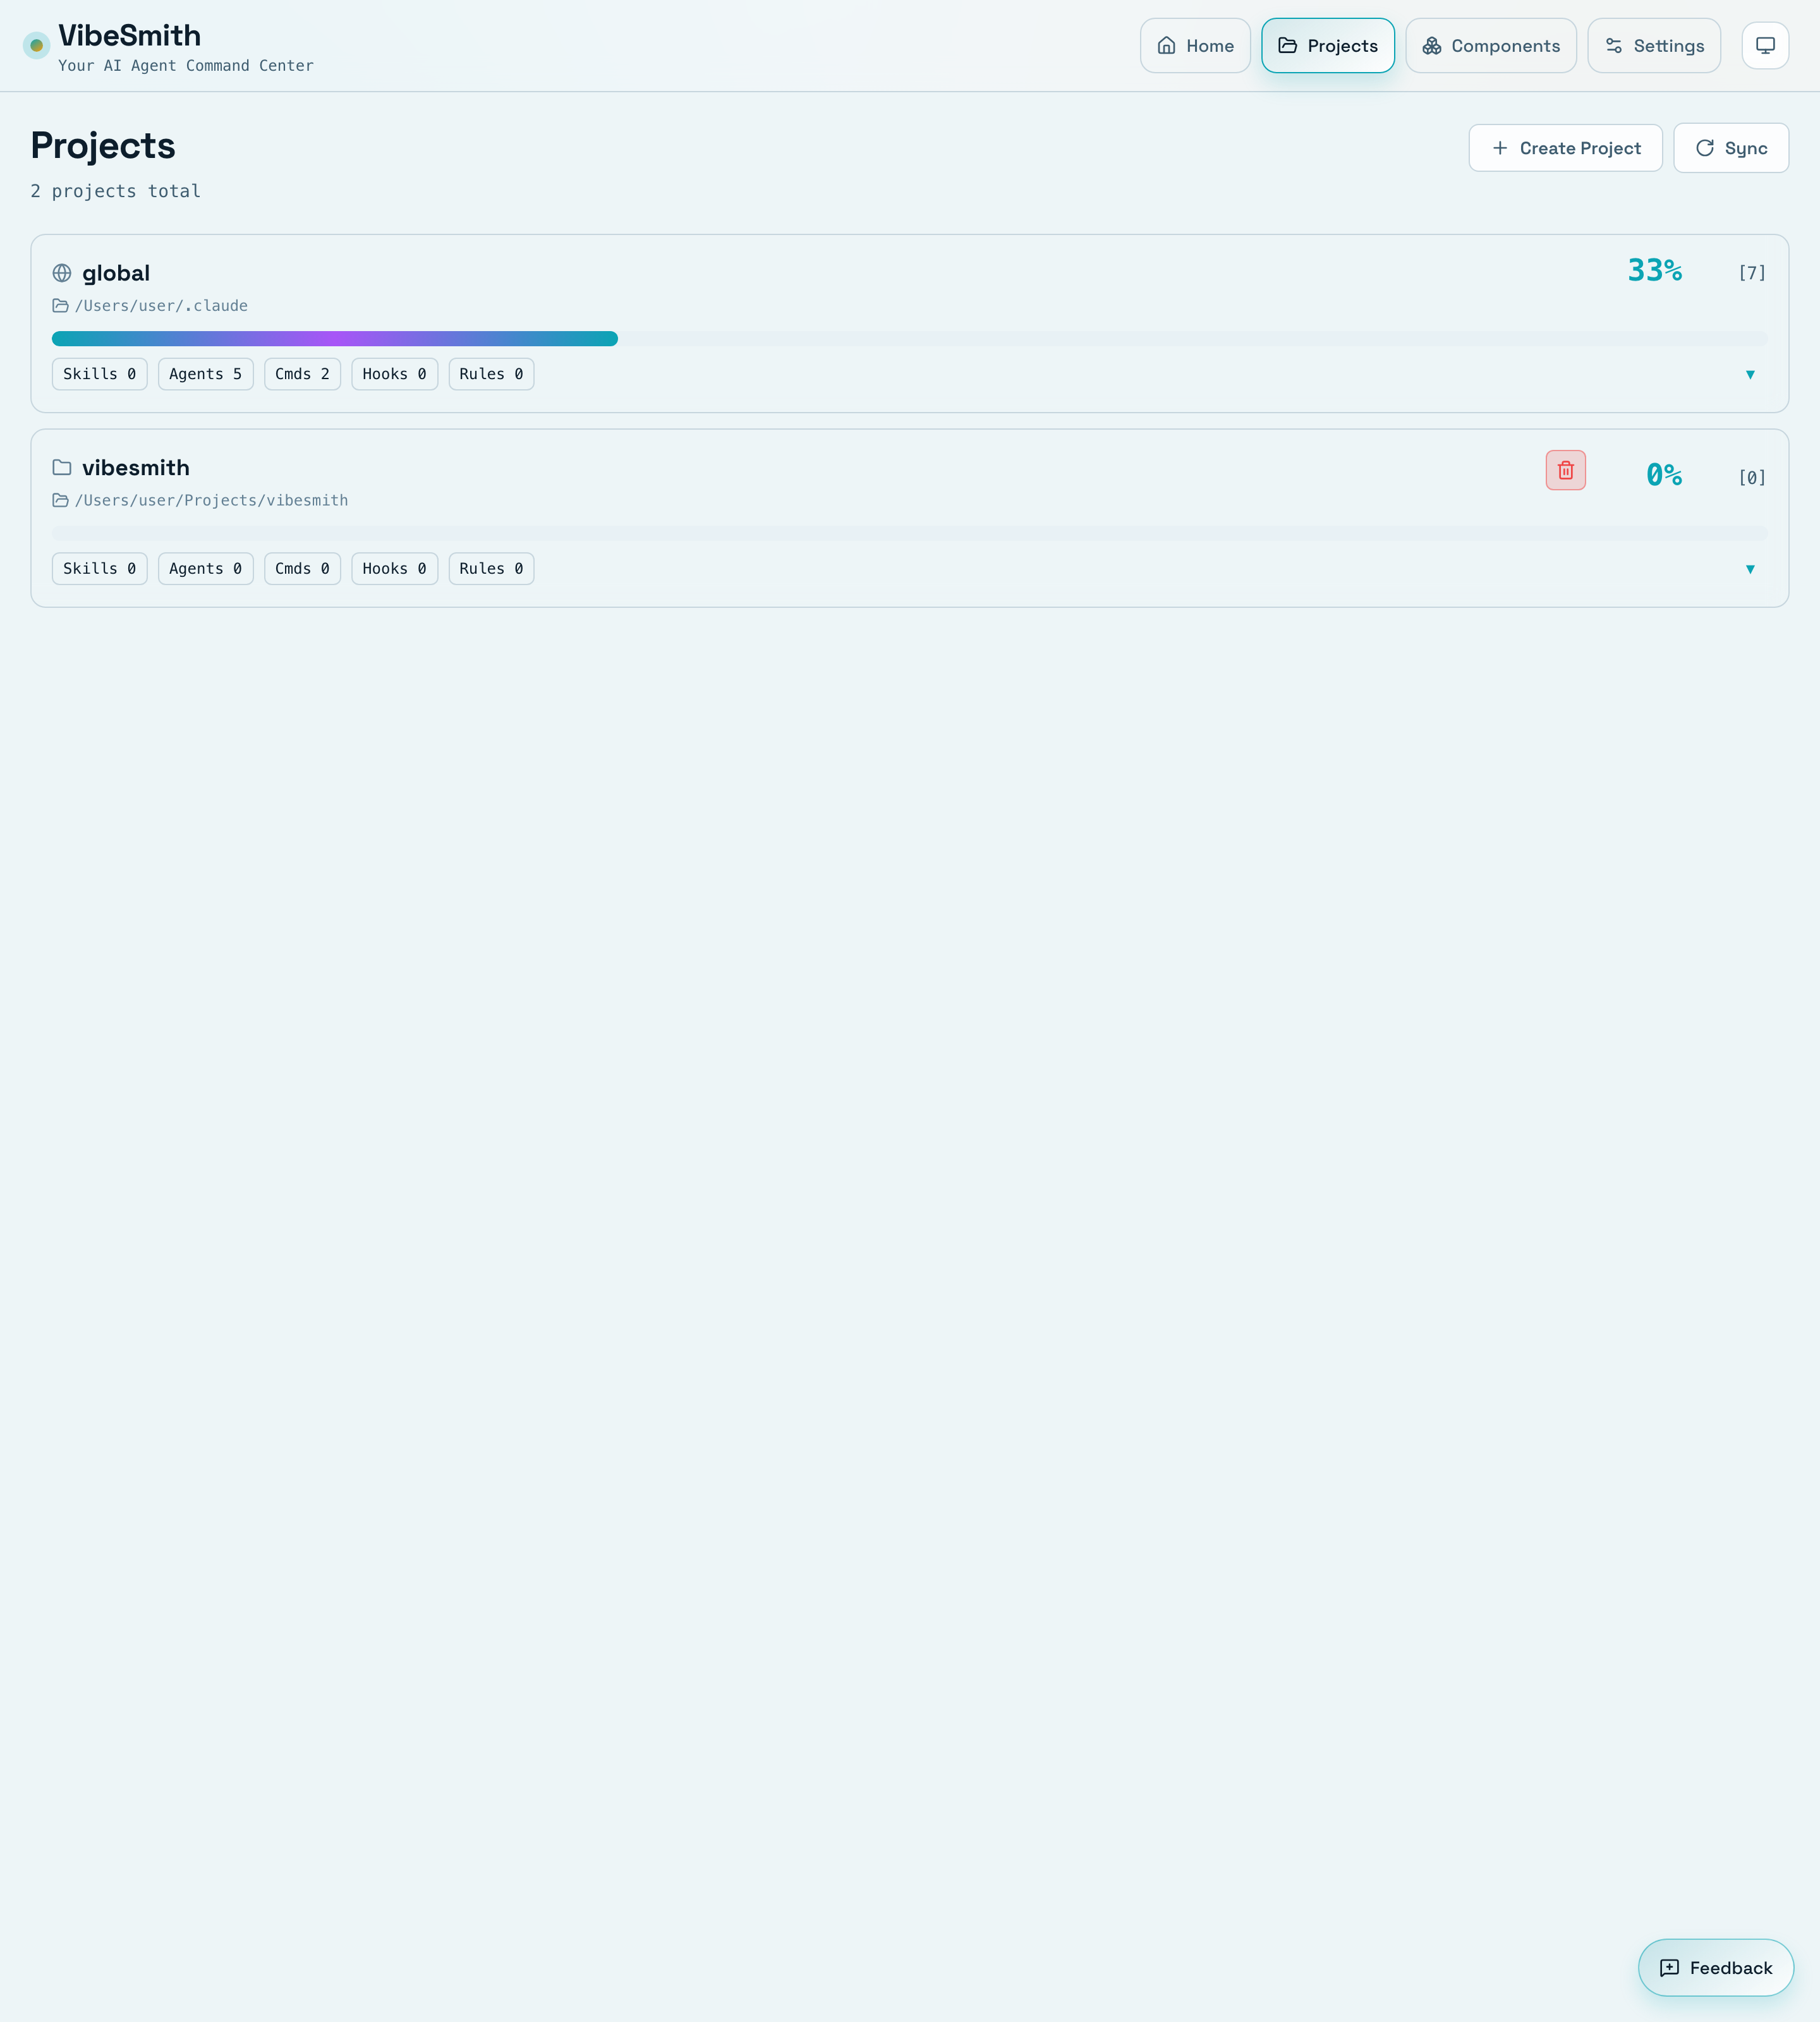1820x2022 pixels.
Task: Expand the vibesmith project card arrow
Action: [1749, 569]
